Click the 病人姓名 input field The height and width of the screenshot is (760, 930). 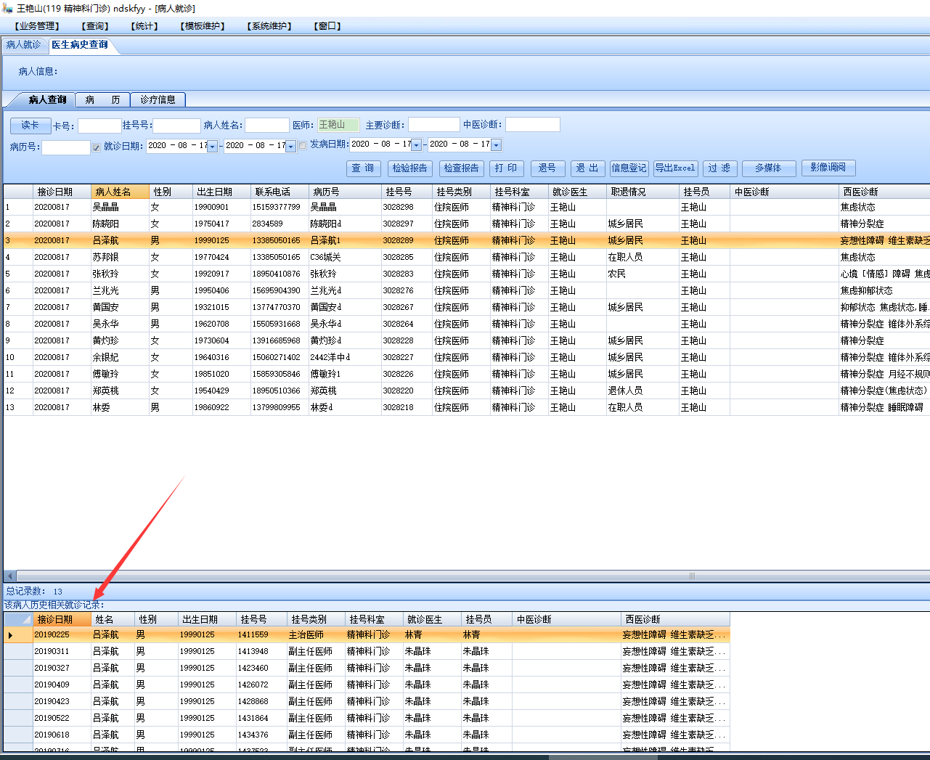tap(267, 126)
